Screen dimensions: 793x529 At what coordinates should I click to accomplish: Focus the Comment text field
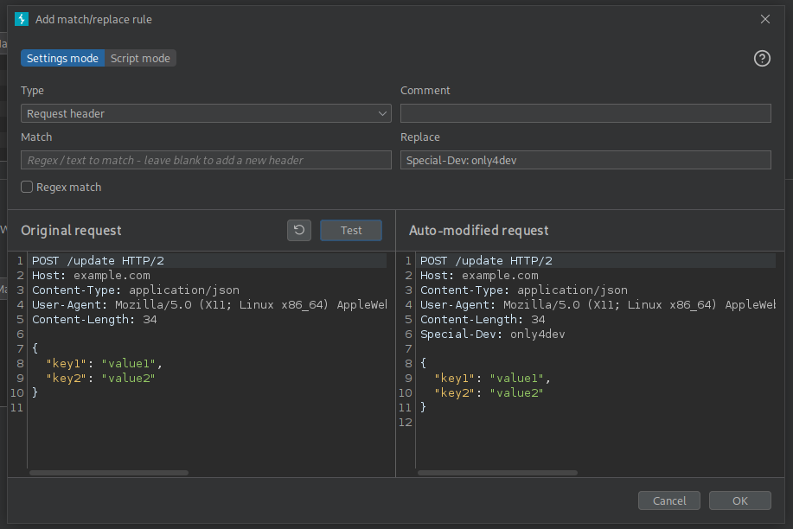(x=585, y=113)
